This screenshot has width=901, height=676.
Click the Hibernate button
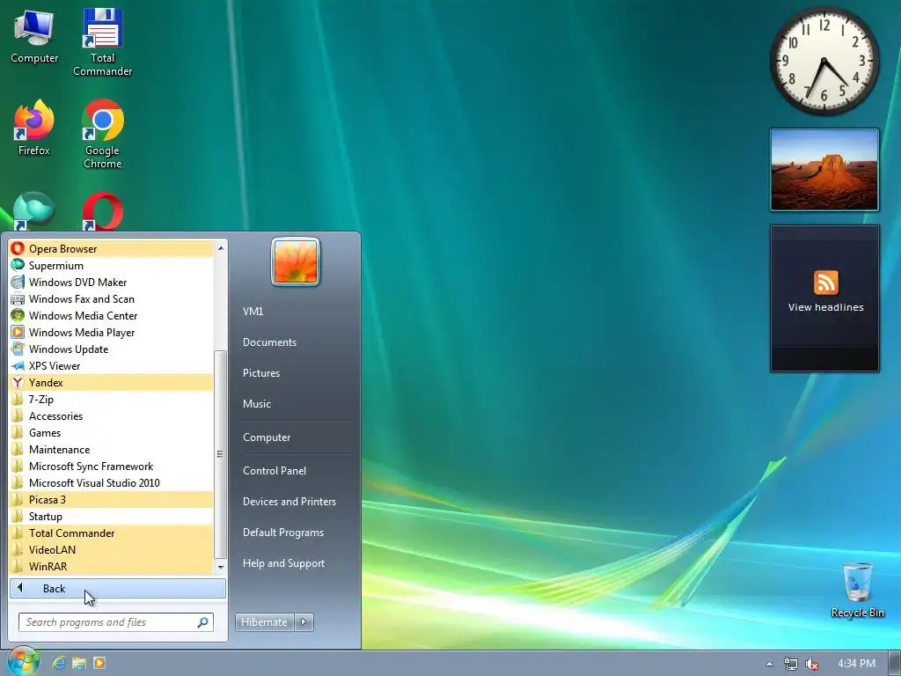(264, 622)
